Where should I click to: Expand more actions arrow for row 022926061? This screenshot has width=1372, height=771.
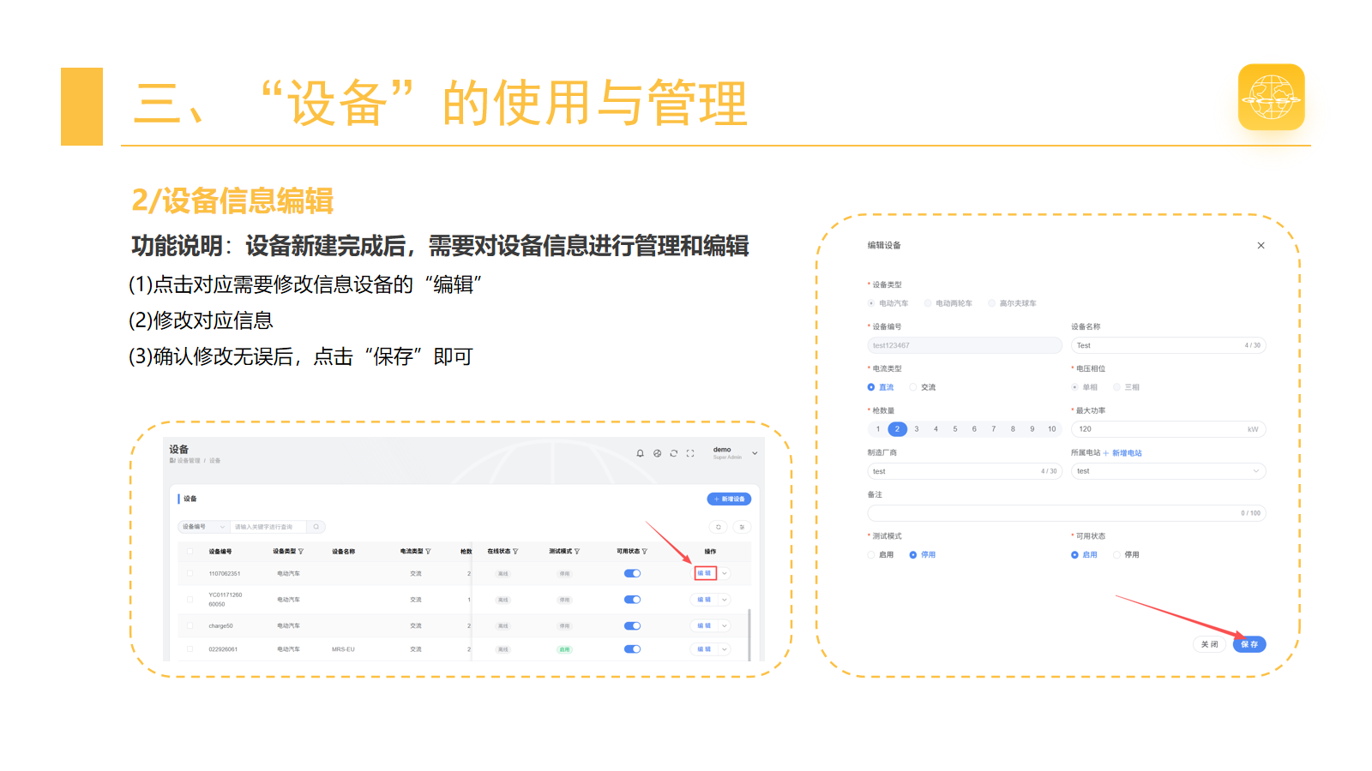point(725,649)
